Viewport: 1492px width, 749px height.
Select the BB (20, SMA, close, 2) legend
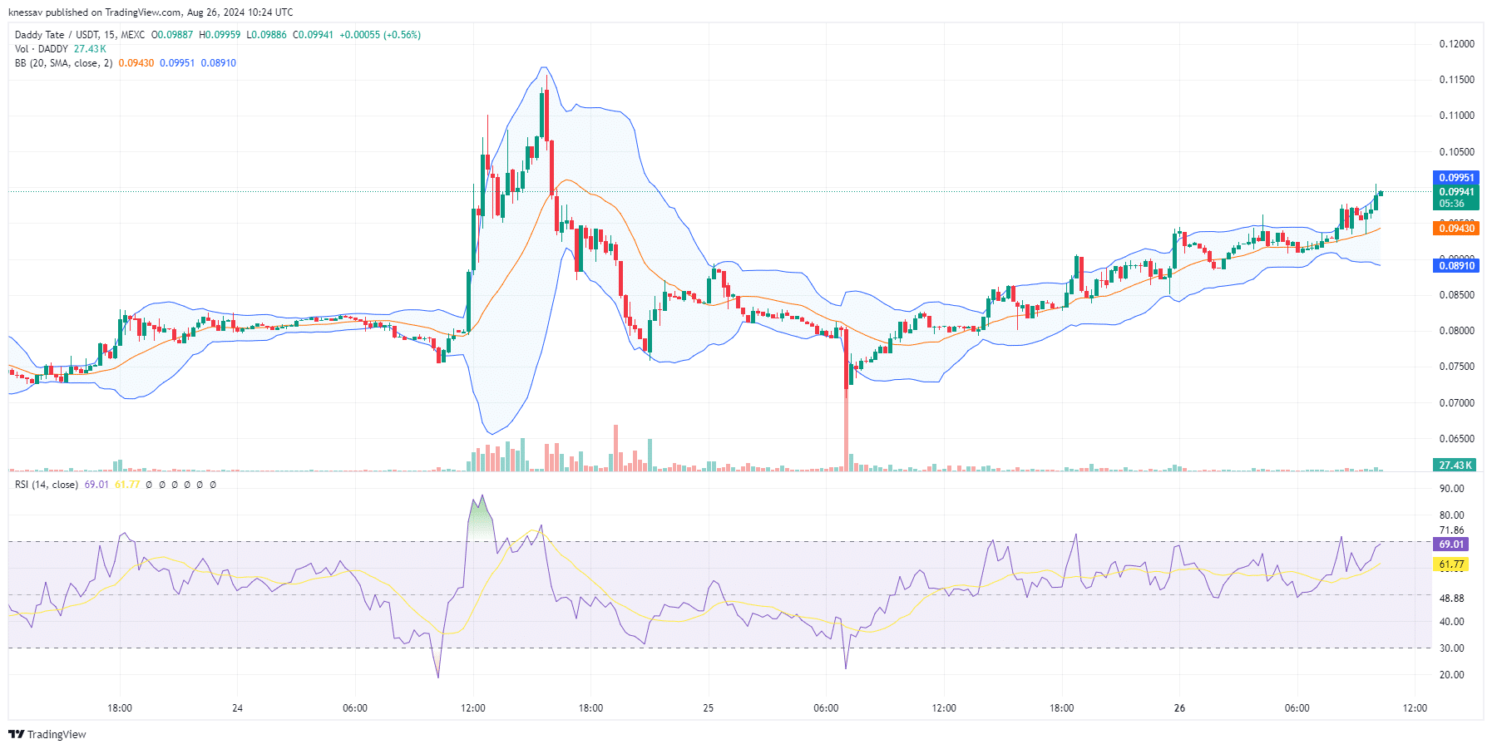pyautogui.click(x=63, y=63)
